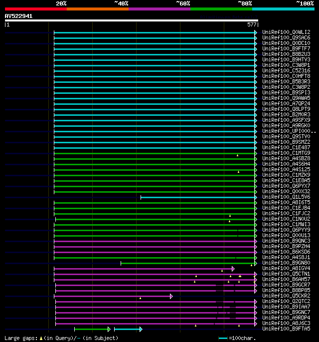This screenshot has height=342, width=319.
Task: Click the yellow gap marker under the UniRef100_A4S125 bar
Action: coord(238,172)
